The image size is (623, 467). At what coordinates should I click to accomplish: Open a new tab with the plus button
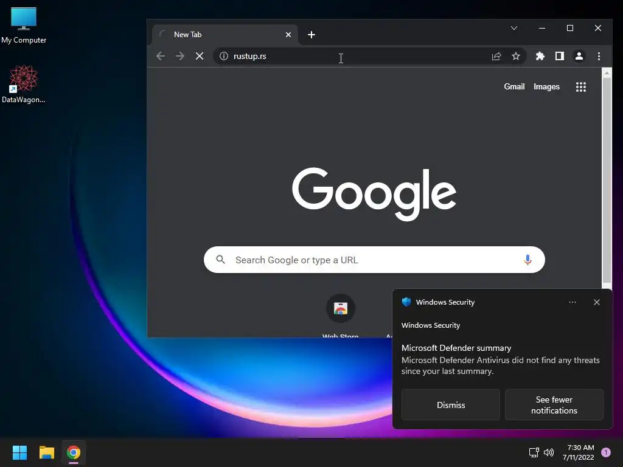(311, 35)
